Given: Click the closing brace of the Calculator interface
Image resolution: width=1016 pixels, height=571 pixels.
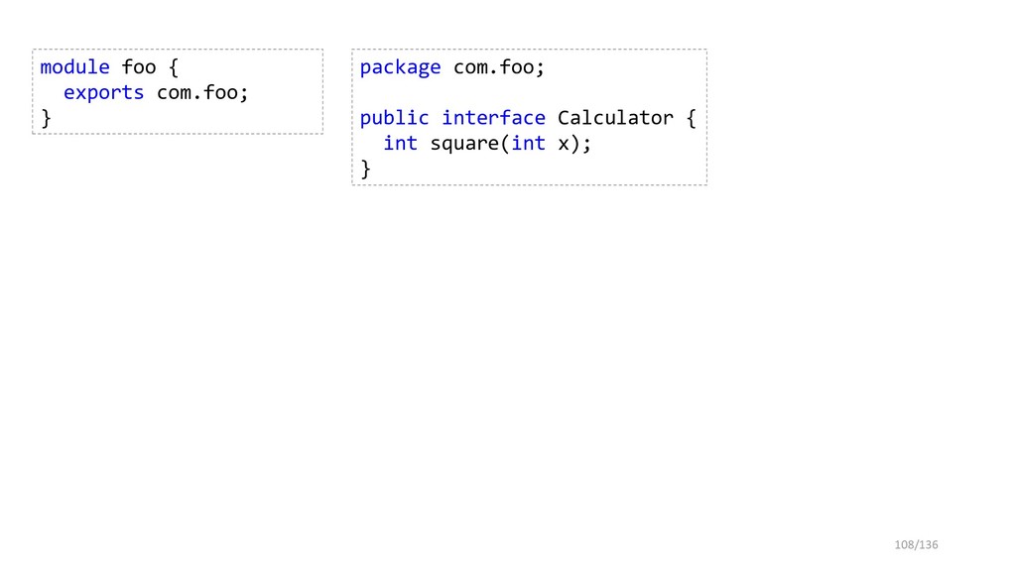Looking at the screenshot, I should click(365, 169).
